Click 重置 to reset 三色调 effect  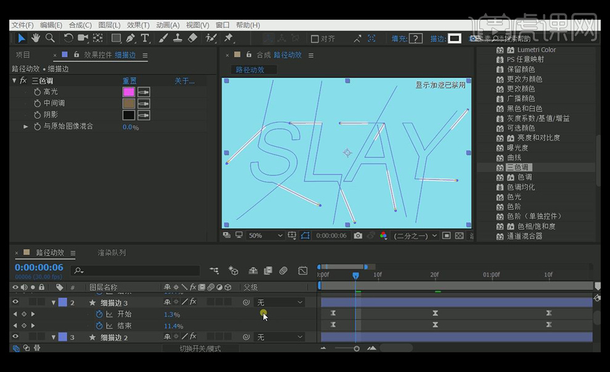point(129,81)
